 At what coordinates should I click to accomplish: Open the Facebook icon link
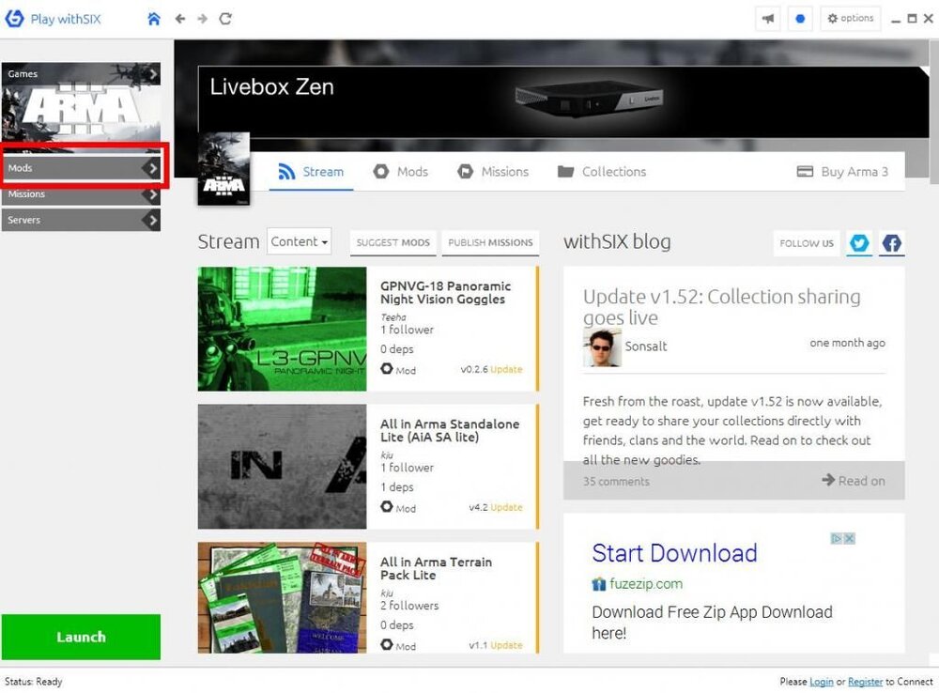pos(892,243)
